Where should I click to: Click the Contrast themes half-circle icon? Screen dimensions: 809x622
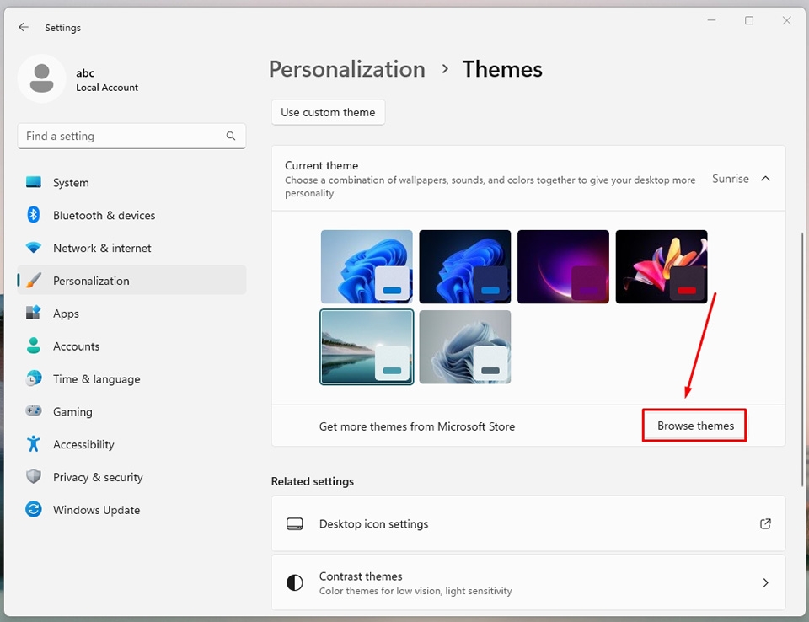295,582
